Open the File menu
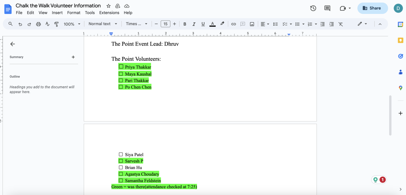The height and width of the screenshot is (195, 406). 19,13
